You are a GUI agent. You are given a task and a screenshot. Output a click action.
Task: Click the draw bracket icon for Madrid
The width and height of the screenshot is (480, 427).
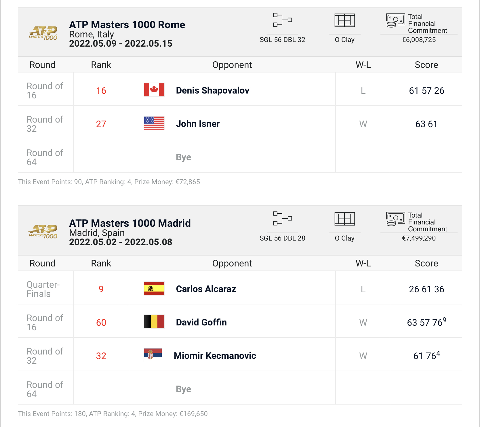(282, 218)
